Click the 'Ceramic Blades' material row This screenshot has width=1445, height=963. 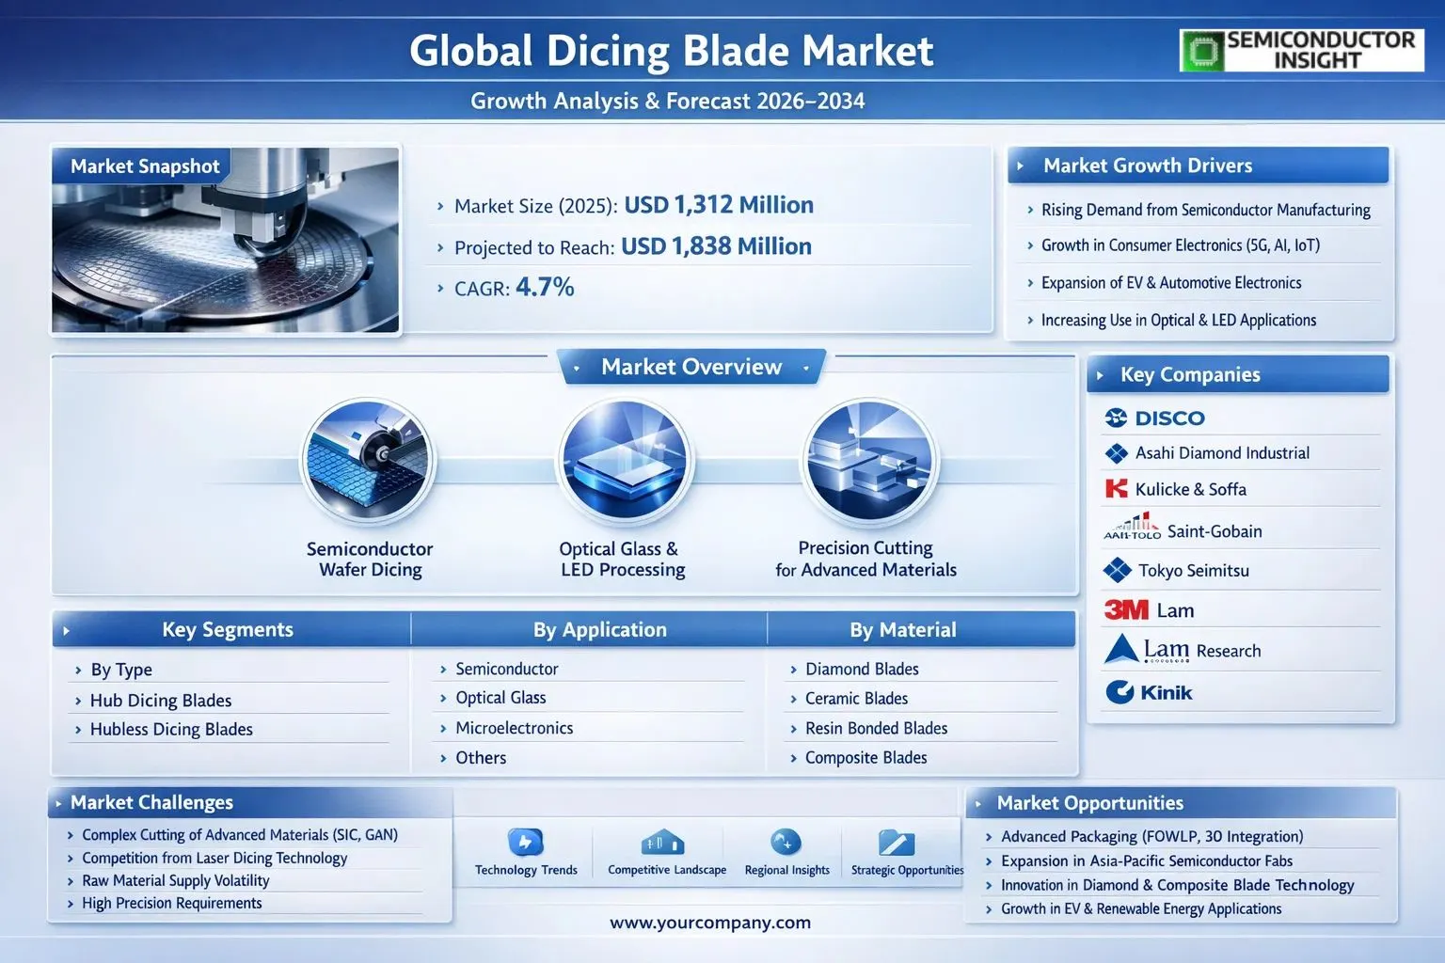[922, 699]
